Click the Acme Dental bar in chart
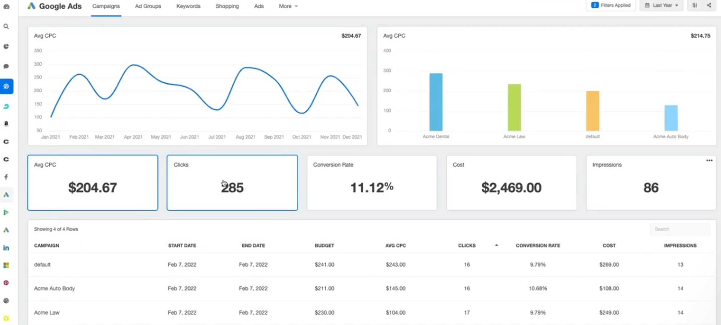 436,102
